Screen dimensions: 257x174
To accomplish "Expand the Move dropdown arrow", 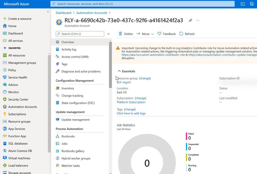I will (x=153, y=34).
